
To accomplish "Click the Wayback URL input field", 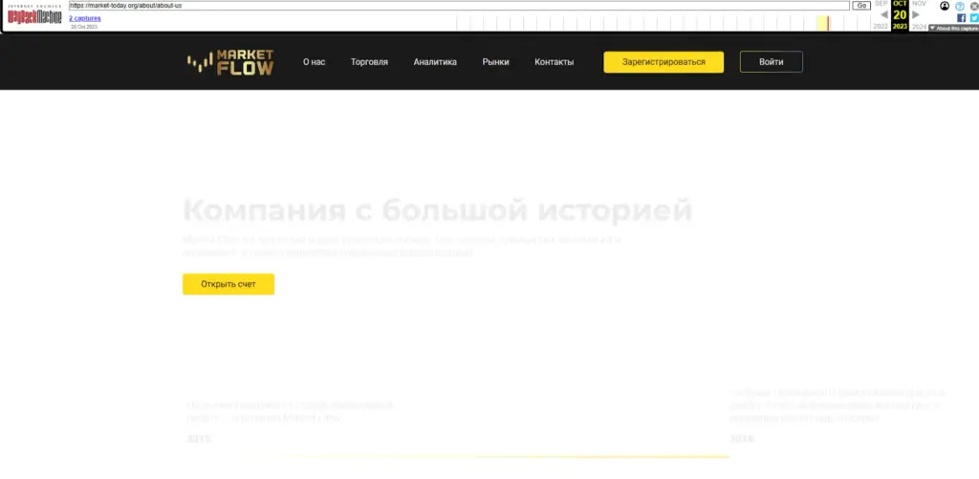I will point(459,6).
